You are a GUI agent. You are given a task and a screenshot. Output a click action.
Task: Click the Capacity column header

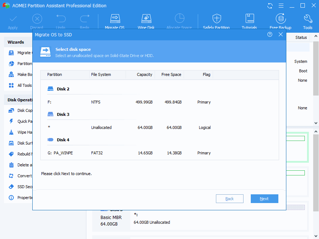coord(140,74)
